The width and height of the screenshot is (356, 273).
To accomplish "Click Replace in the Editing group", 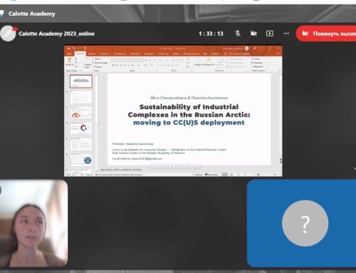I will (257, 63).
